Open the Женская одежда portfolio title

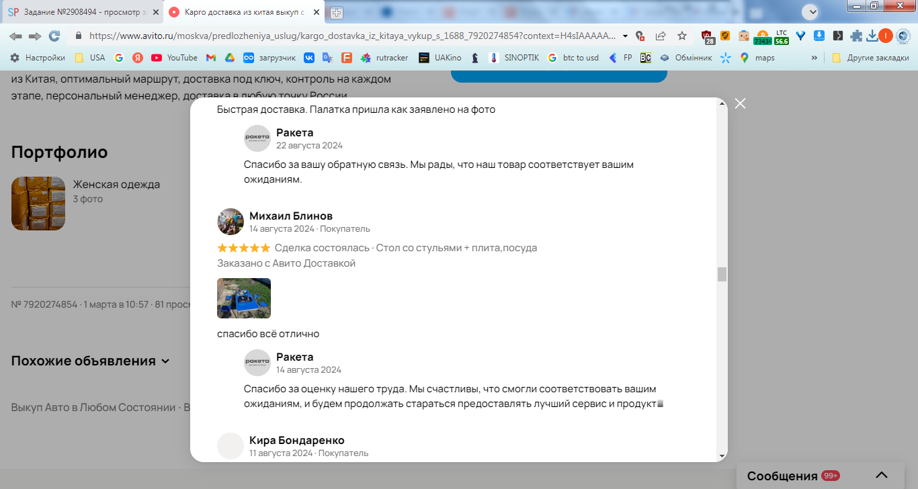(x=116, y=185)
